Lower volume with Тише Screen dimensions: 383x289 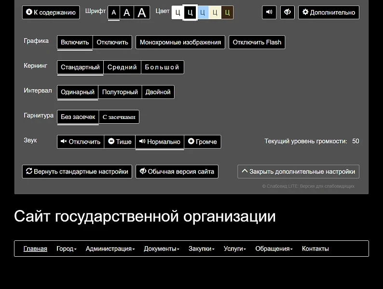click(x=120, y=142)
